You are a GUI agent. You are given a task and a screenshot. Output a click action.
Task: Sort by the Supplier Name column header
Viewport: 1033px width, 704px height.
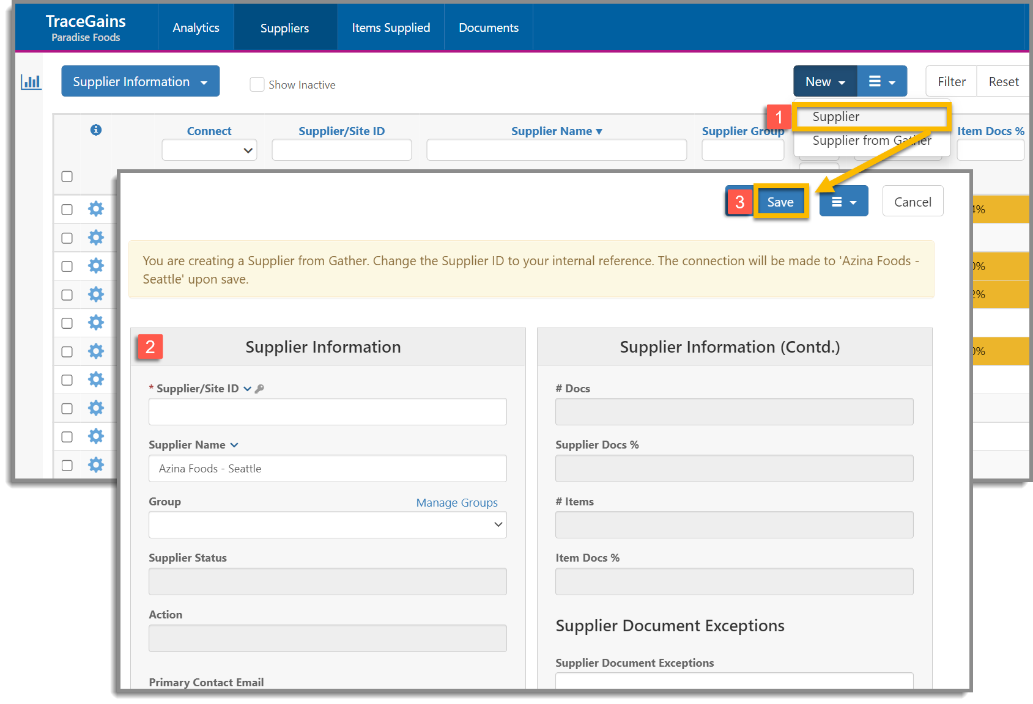click(x=557, y=131)
